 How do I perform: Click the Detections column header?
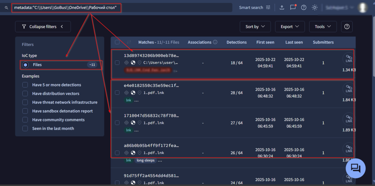(237, 42)
